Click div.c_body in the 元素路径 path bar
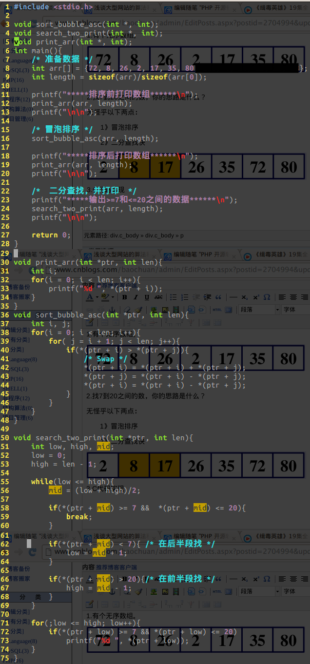The image size is (310, 664). pyautogui.click(x=124, y=235)
